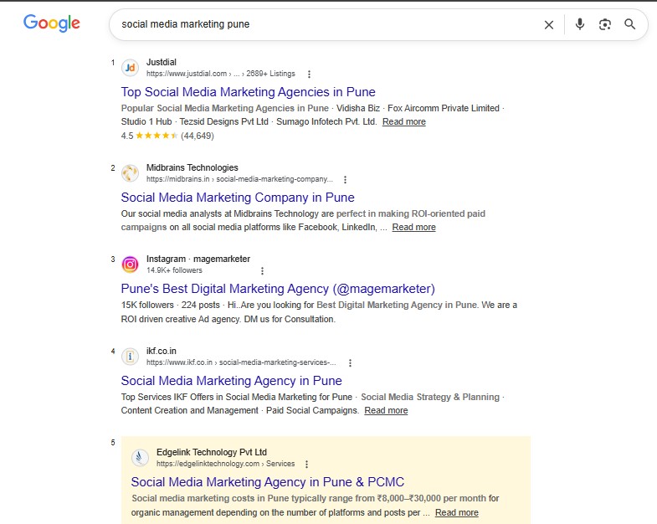Image resolution: width=657 pixels, height=524 pixels.
Task: Open Social Media Marketing Company in Pune link
Action: pyautogui.click(x=238, y=198)
